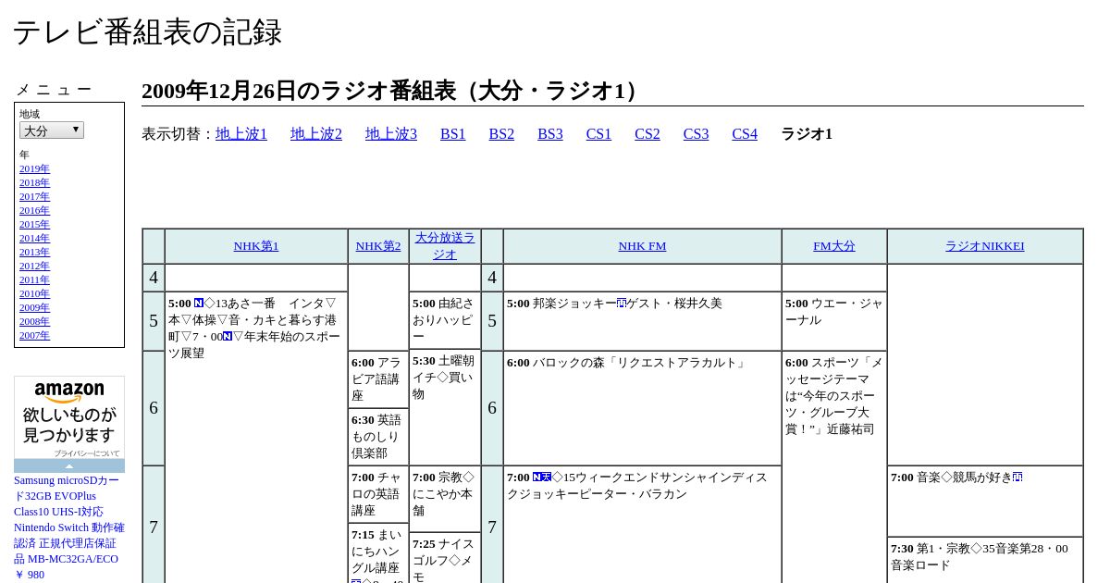
Task: Click the 7:00 宗教◇にこやか本舗 program cell
Action: (445, 499)
